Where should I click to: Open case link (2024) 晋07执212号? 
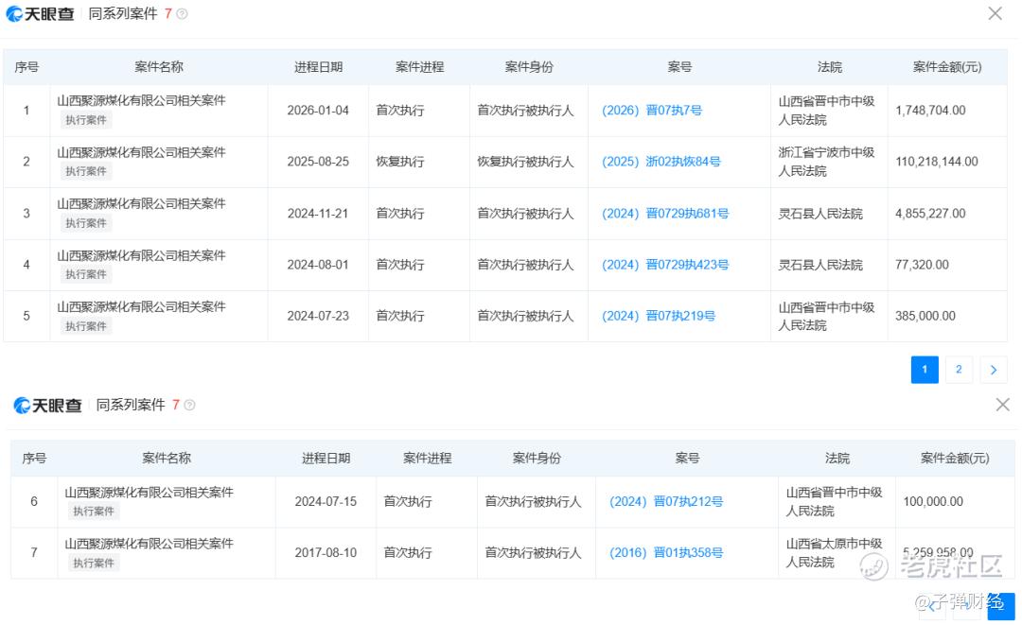click(666, 501)
